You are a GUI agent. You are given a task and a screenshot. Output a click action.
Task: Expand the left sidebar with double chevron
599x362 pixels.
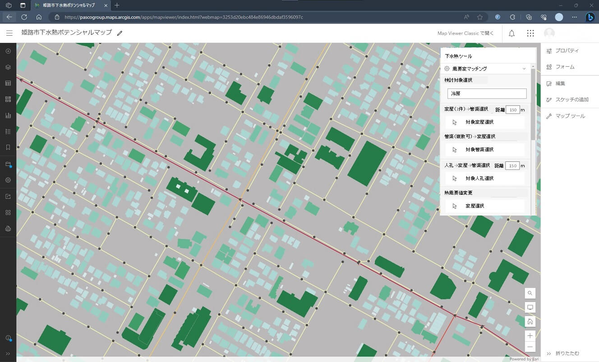[x=8, y=353]
